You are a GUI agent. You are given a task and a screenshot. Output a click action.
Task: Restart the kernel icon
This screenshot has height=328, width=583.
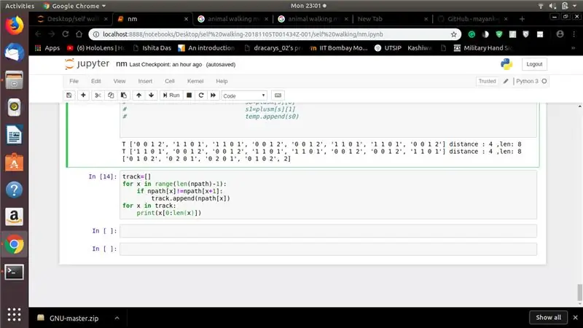click(201, 95)
